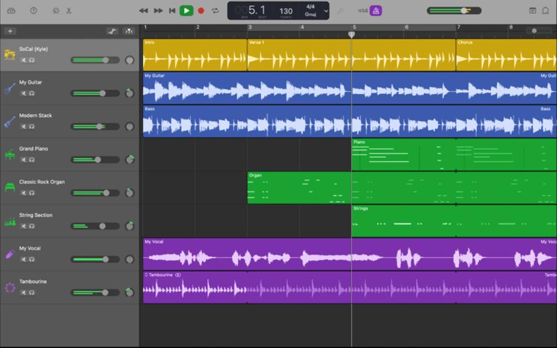Expand the LCD display mode chevron

click(325, 10)
